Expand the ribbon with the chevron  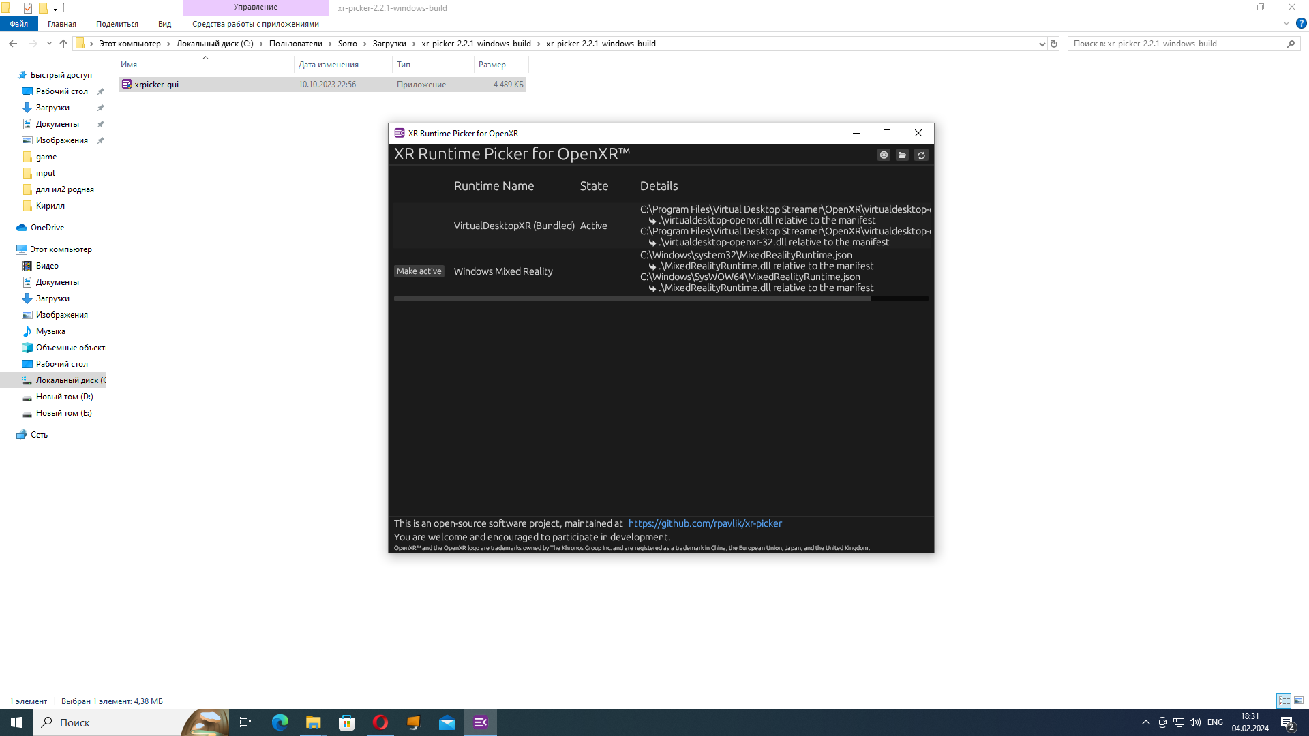click(x=1287, y=23)
